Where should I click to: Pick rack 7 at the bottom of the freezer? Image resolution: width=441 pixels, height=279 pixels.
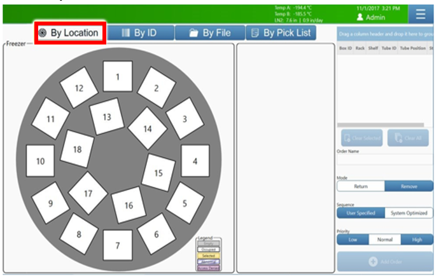(117, 245)
